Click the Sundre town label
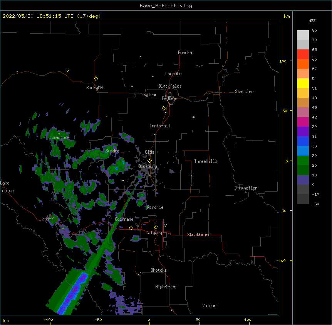This screenshot has height=325, width=332. (x=112, y=151)
